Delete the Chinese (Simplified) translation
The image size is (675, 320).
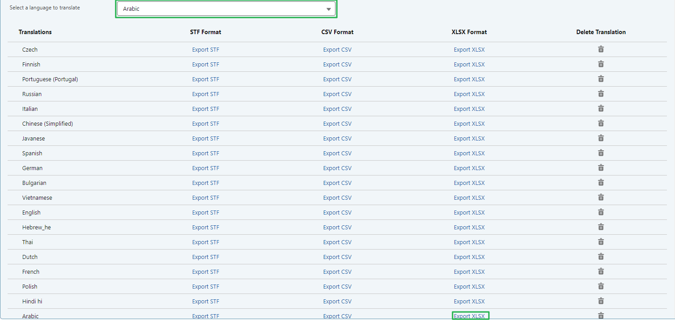(x=601, y=123)
